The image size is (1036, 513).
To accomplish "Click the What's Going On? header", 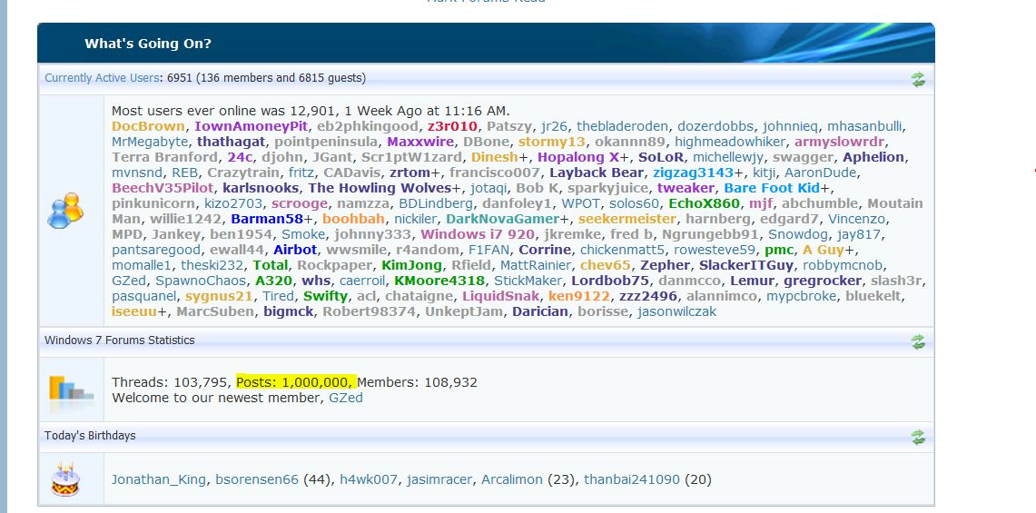I will (x=148, y=44).
